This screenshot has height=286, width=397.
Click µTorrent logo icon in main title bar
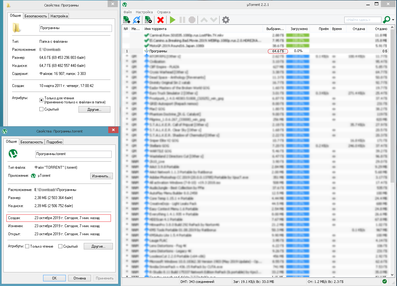pyautogui.click(x=125, y=5)
